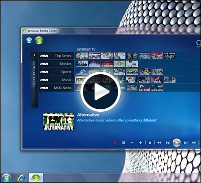
Task: Click the channel up plus button
Action: (141, 143)
